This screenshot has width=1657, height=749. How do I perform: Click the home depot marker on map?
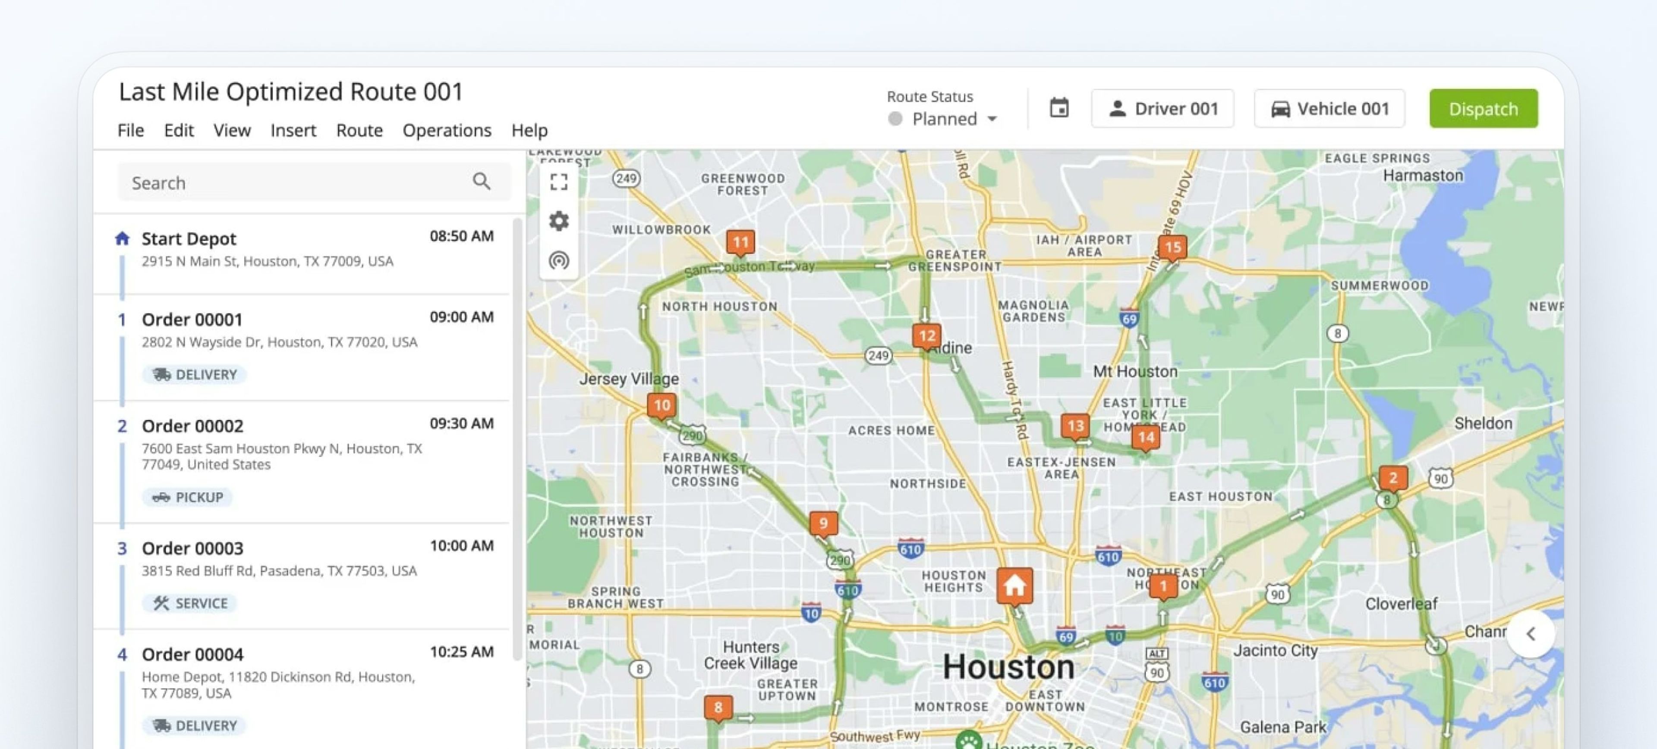1014,586
